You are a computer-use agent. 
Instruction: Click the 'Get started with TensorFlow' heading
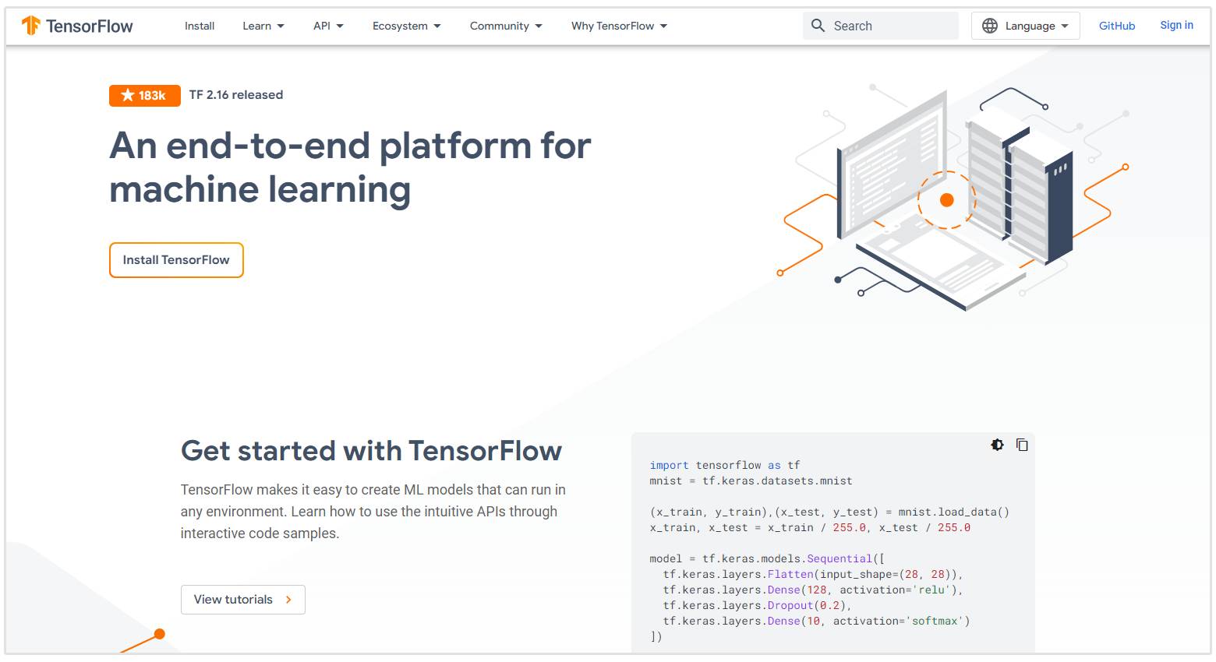(371, 451)
